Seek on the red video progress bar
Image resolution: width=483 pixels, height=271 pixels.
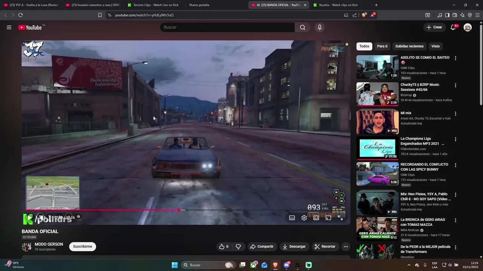186,210
